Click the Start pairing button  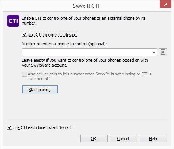[x=40, y=90]
